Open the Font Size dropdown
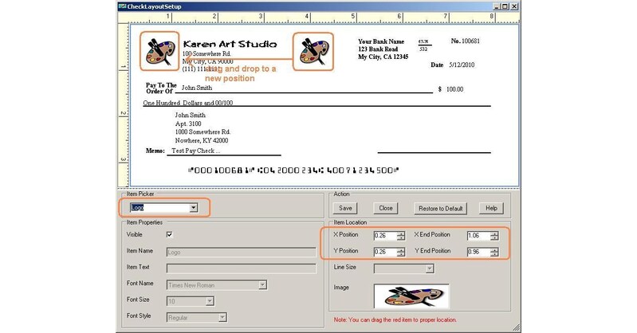The height and width of the screenshot is (333, 637). click(x=210, y=300)
